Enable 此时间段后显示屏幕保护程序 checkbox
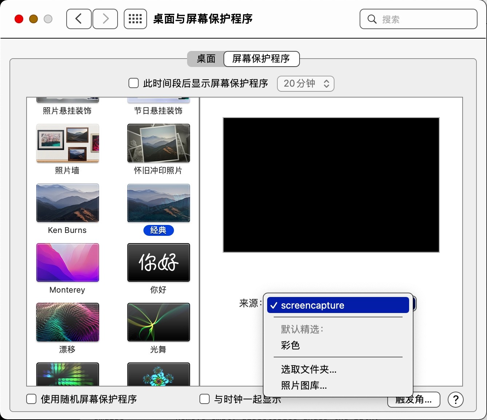The image size is (487, 420). coord(134,83)
